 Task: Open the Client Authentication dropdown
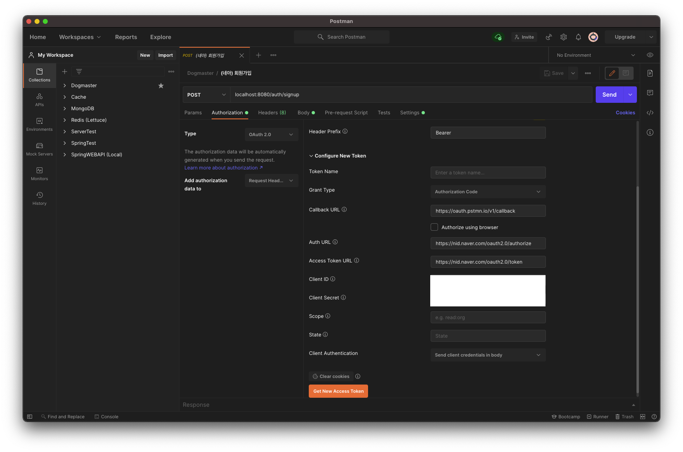(488, 355)
